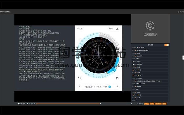Click the exit link at top right
This screenshot has height=115, width=184.
point(181,12)
